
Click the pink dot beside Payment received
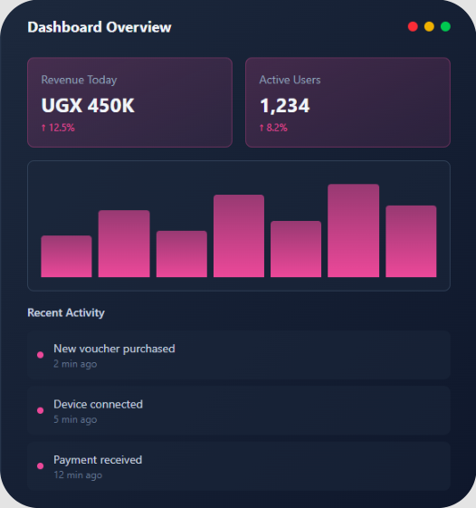(40, 465)
